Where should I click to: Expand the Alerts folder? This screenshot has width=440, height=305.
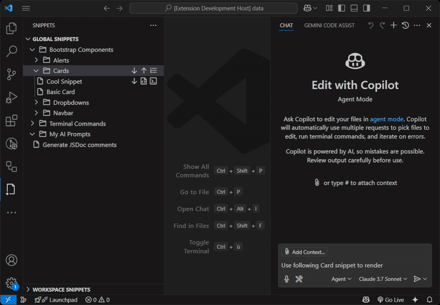[x=36, y=60]
